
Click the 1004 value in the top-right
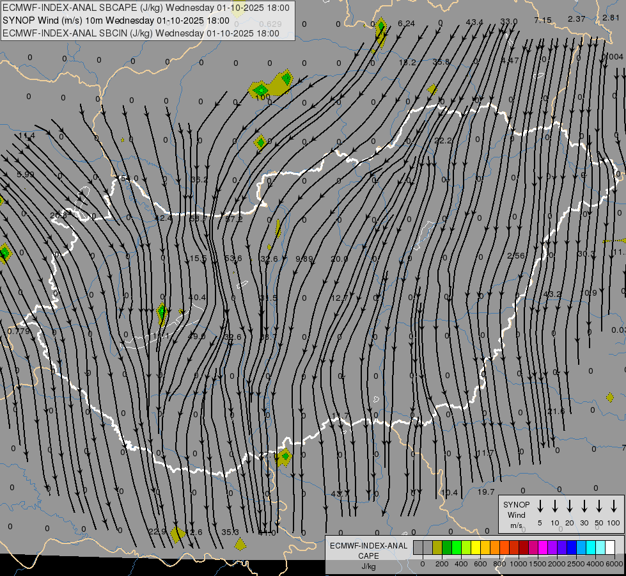pos(614,57)
